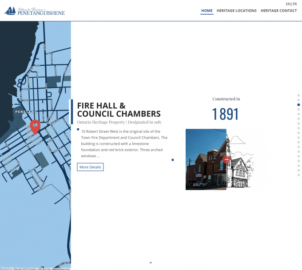The width and height of the screenshot is (302, 270).
Task: Select the second side navigation dot
Action: 298,100
